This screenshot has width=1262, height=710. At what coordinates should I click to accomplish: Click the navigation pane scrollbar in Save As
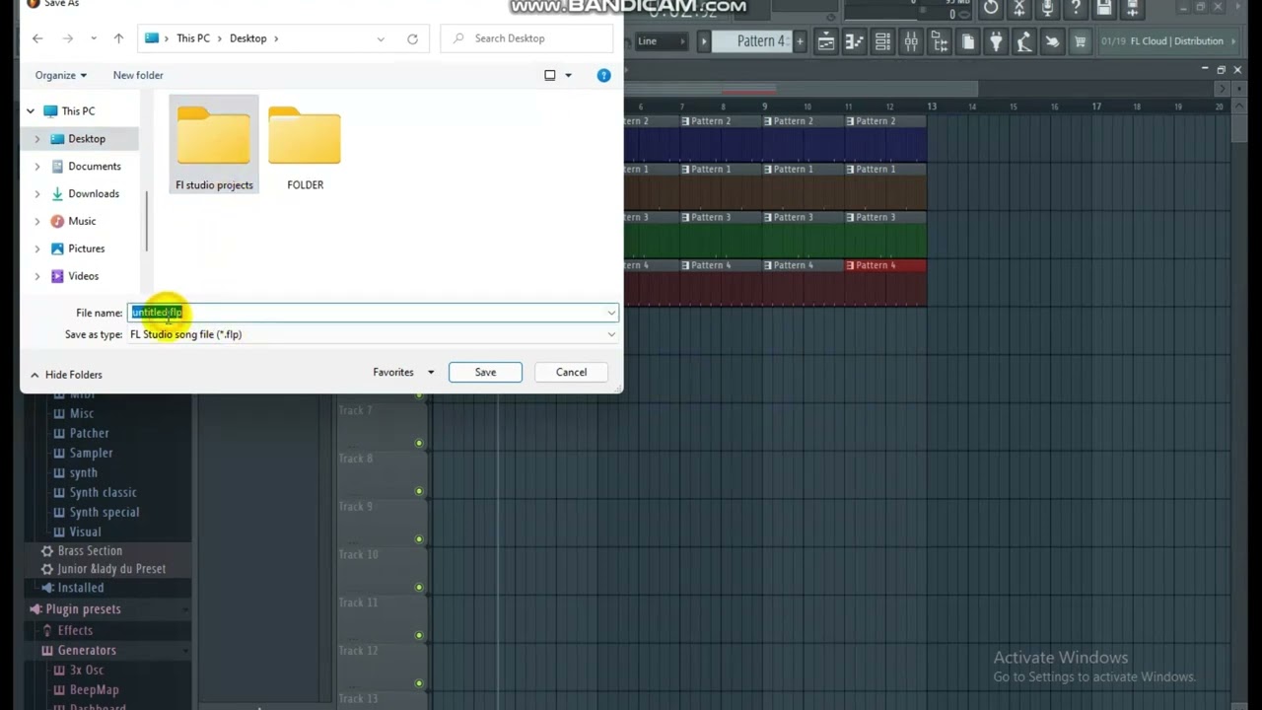tap(147, 222)
